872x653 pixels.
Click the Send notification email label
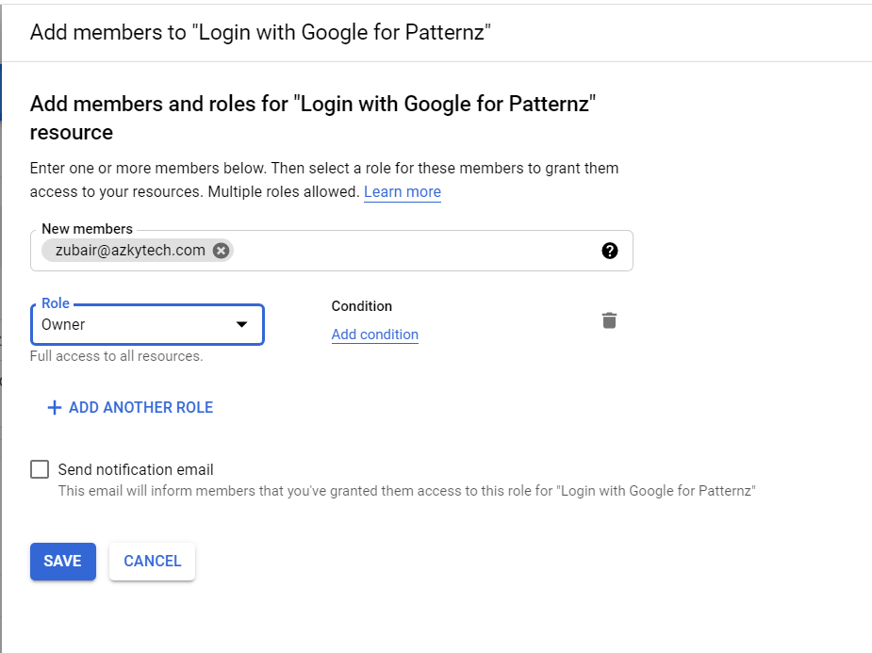136,469
